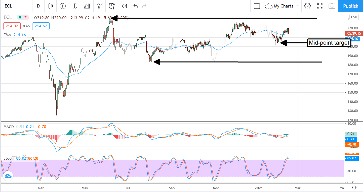This screenshot has height=192, width=363.
Task: Start bar replay with the rewind icon
Action: (x=124, y=6)
